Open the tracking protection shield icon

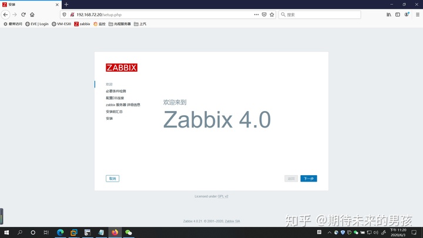[x=64, y=15]
